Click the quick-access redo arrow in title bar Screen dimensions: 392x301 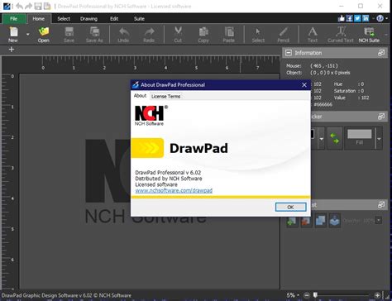[28, 6]
